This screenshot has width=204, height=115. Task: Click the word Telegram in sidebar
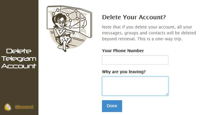[19, 59]
